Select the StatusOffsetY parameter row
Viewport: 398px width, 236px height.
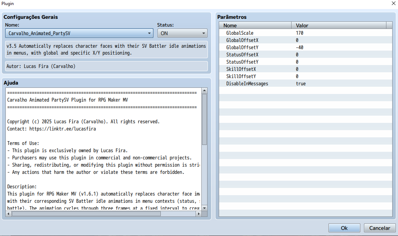click(x=306, y=62)
